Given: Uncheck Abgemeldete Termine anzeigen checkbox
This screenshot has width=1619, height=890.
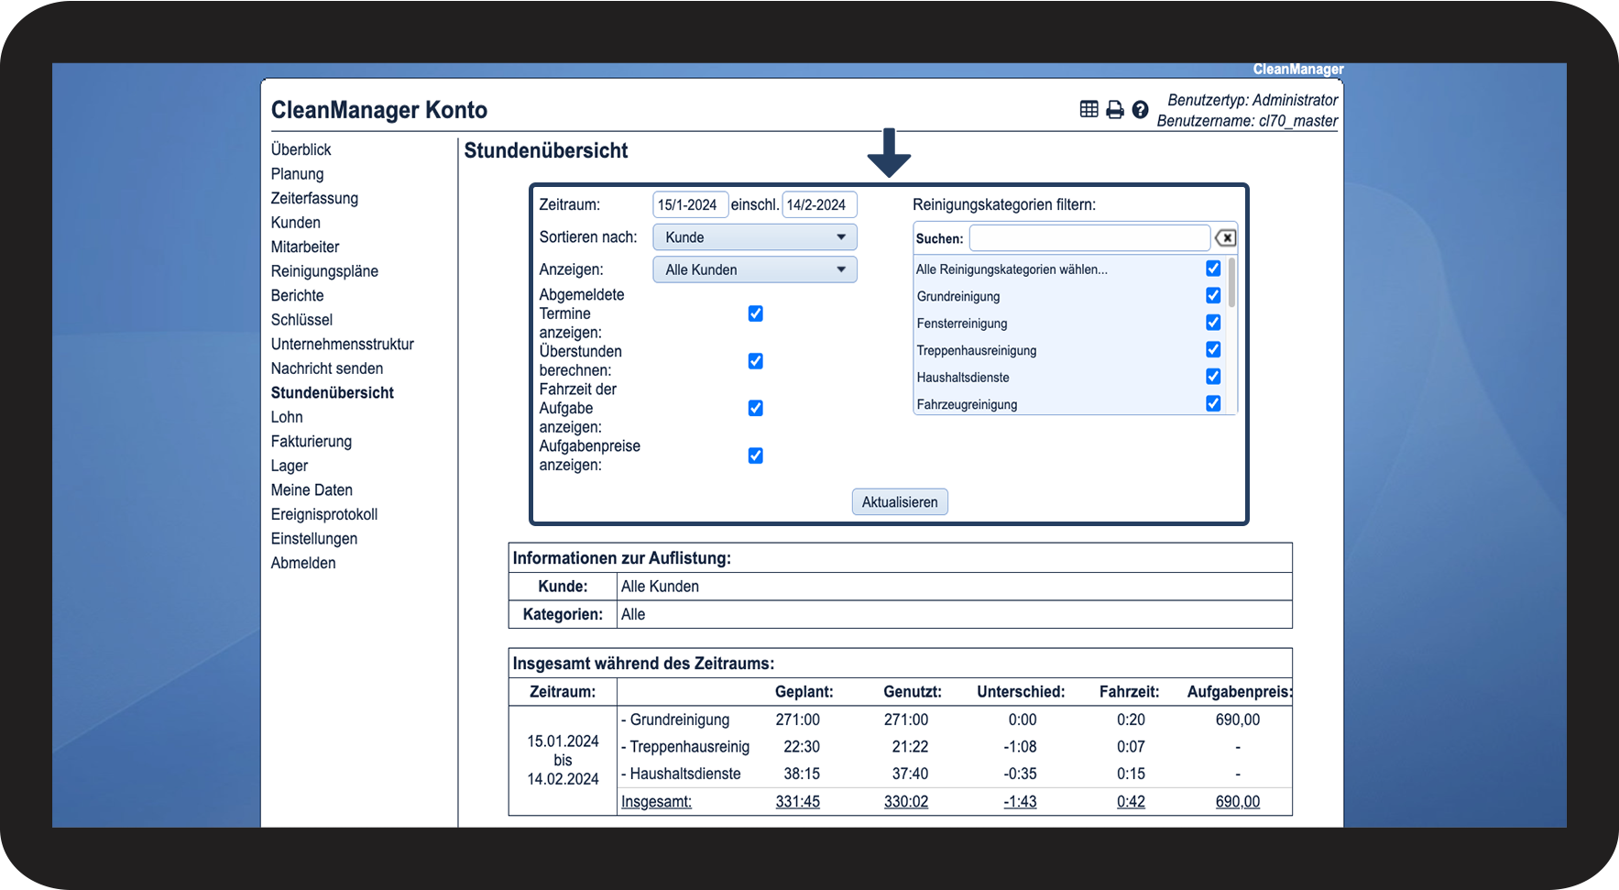Looking at the screenshot, I should 755,313.
